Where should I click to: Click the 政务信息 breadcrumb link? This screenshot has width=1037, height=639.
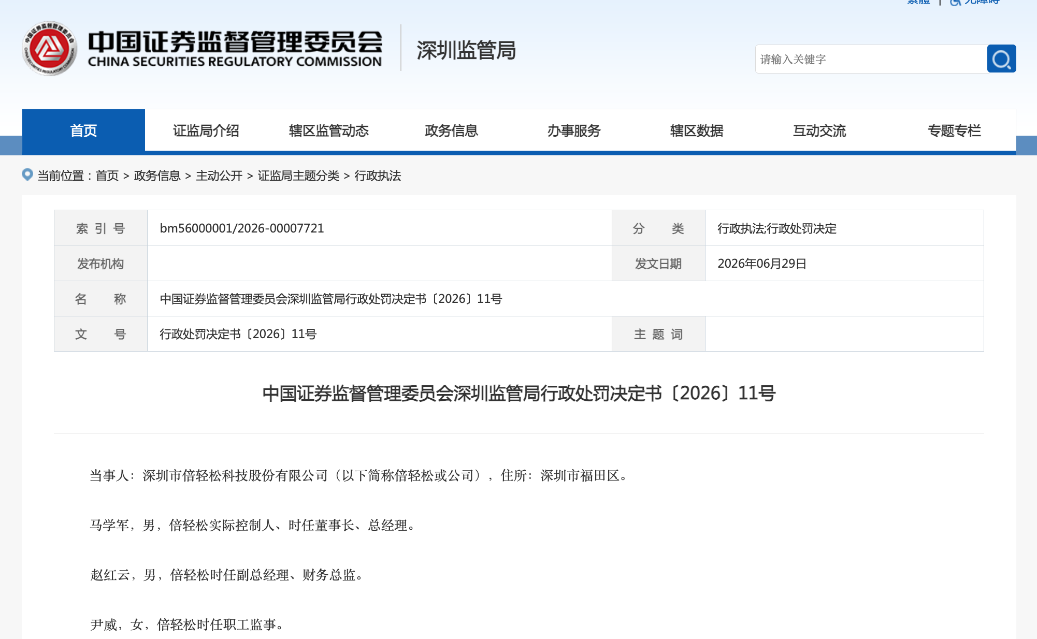point(157,176)
